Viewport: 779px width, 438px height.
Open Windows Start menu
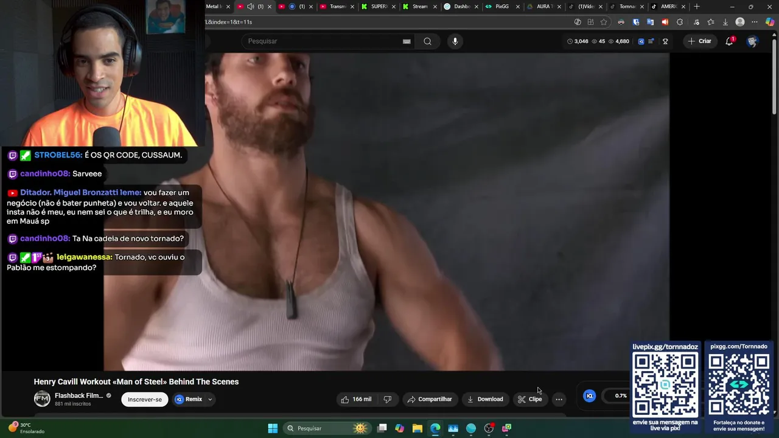pos(273,428)
